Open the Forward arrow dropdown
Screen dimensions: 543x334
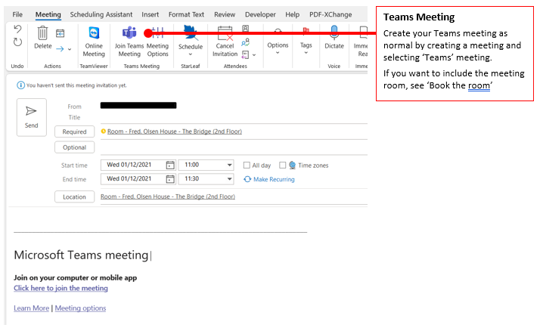(70, 49)
